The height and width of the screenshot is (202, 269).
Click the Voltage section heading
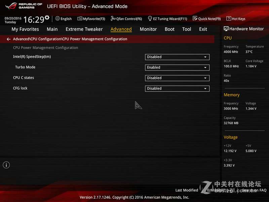click(x=231, y=137)
